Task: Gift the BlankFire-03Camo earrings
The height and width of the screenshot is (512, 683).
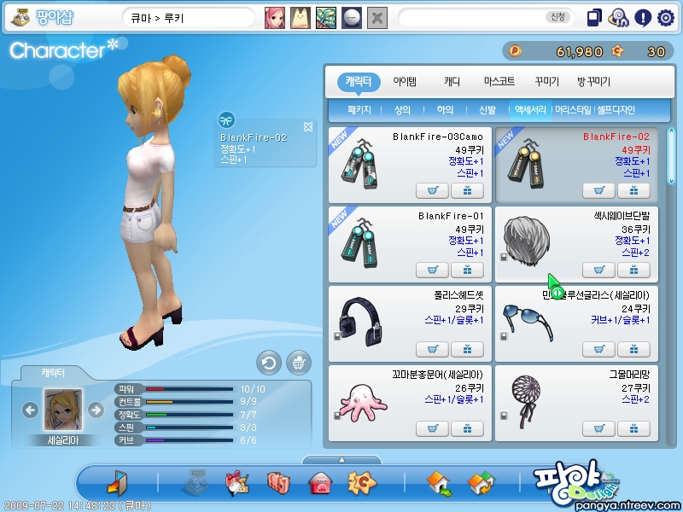Action: coord(467,190)
